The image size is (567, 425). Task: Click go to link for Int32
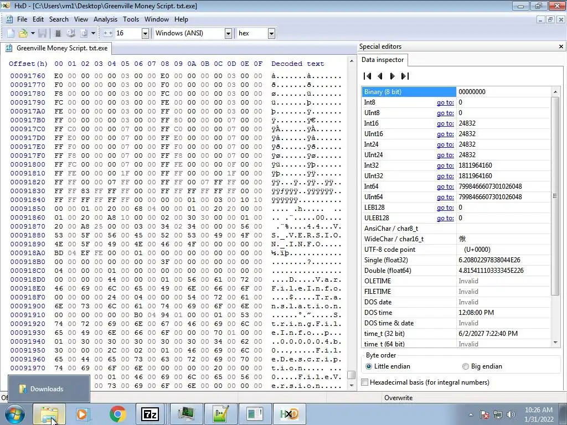pos(445,165)
